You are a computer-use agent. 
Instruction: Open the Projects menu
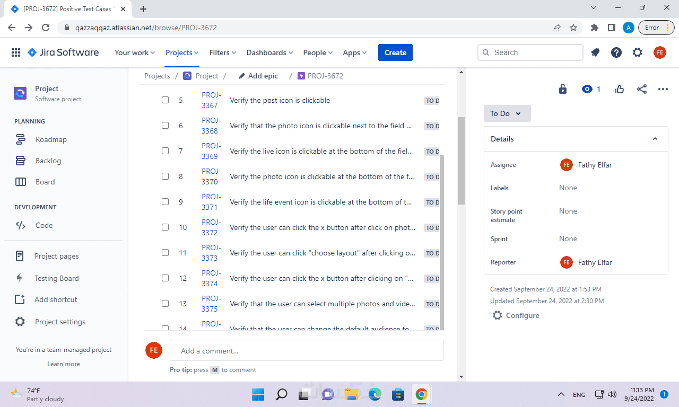point(182,52)
